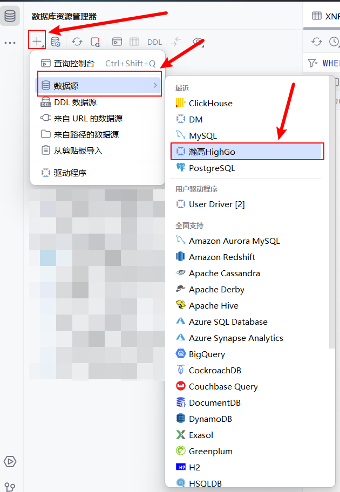
Task: Expand the 数据源 submenu arrow
Action: pos(155,85)
